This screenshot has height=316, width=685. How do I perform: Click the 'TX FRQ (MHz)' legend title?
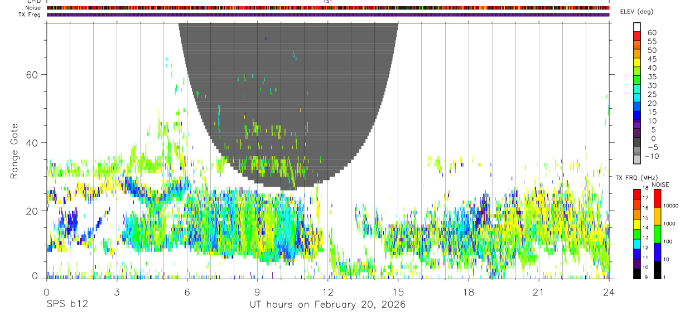pos(636,177)
